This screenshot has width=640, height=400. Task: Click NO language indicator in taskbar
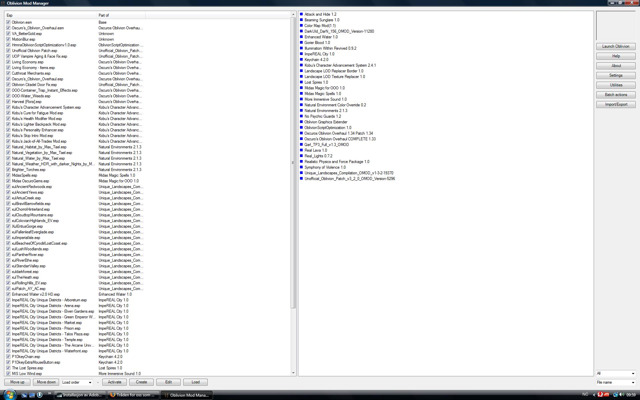[585, 394]
